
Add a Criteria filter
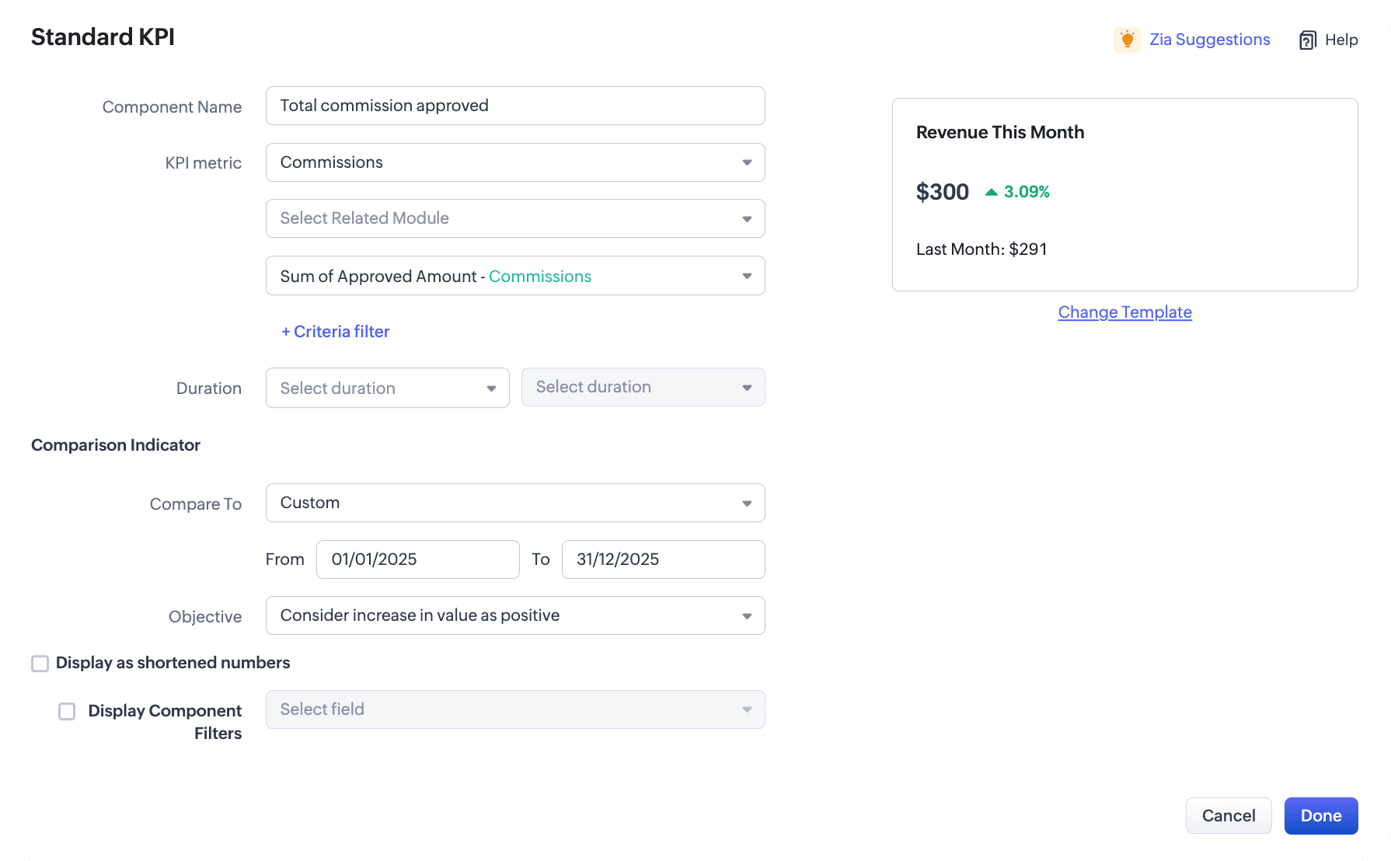tap(335, 332)
